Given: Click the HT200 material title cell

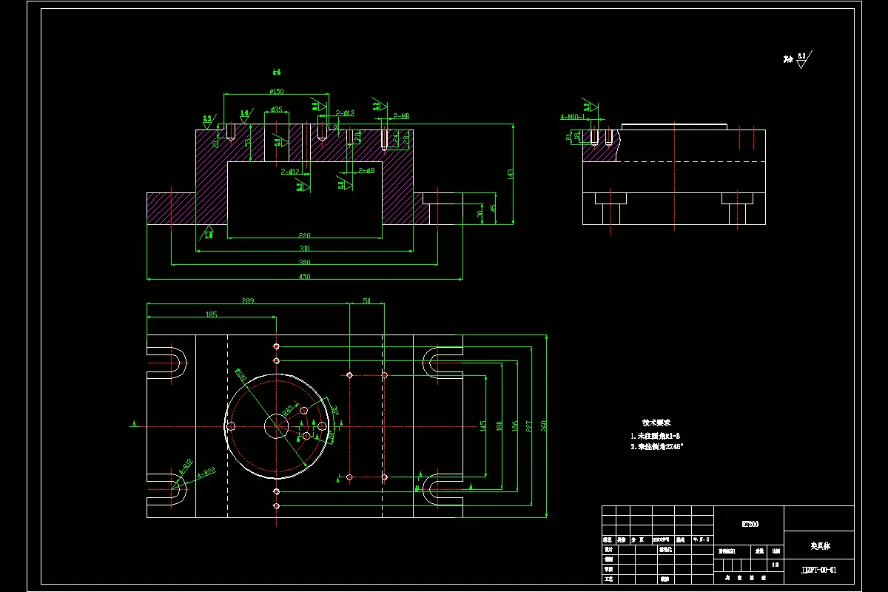Looking at the screenshot, I should point(750,524).
